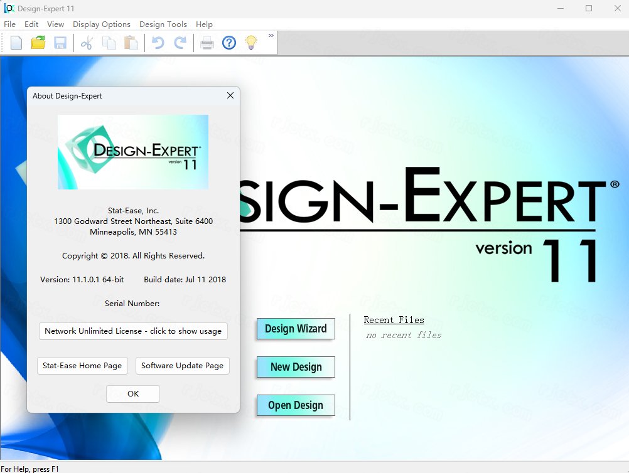
Task: Open the View menu
Action: [55, 24]
